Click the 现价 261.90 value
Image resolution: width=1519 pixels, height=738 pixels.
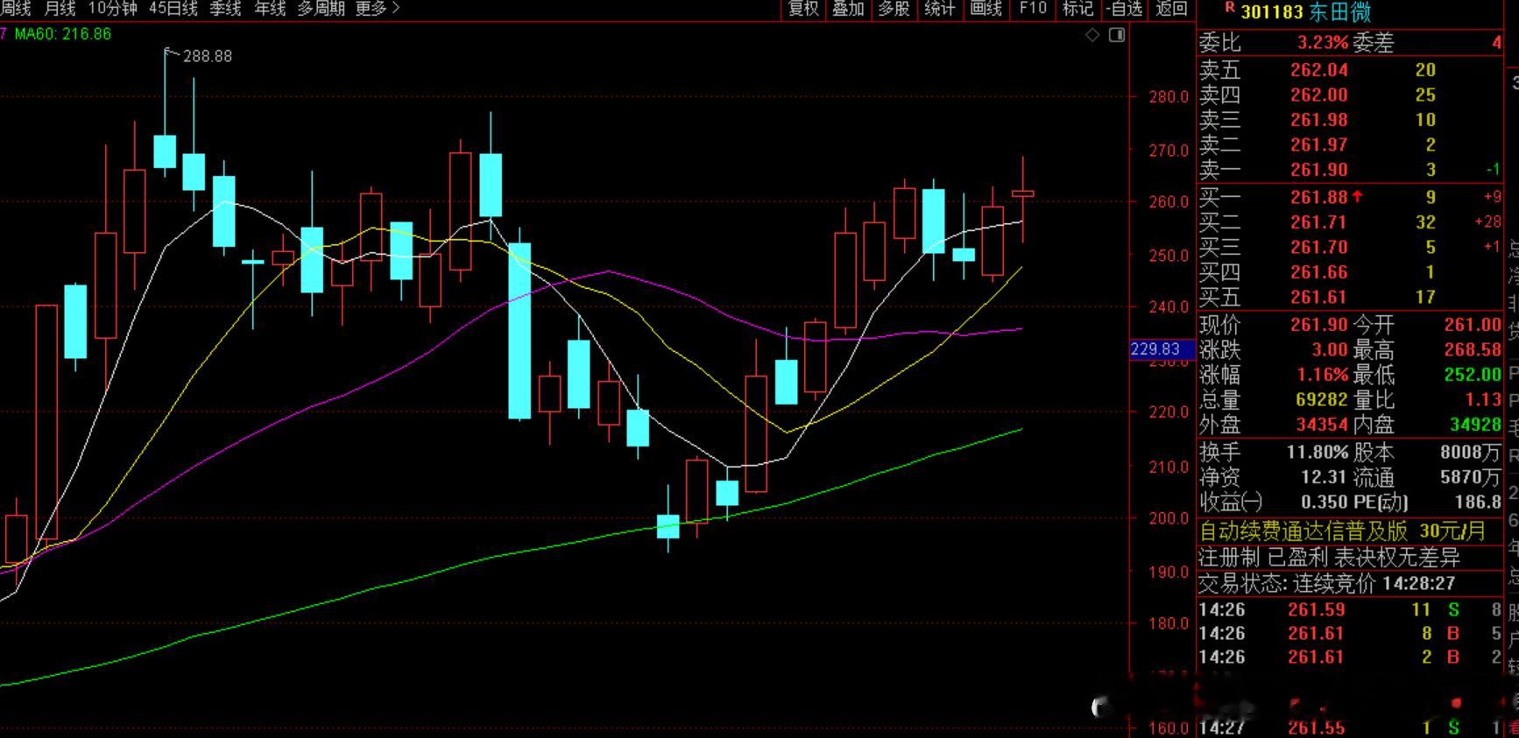(x=1319, y=325)
